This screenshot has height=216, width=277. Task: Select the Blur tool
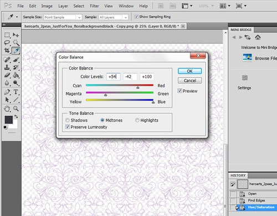tap(7, 83)
